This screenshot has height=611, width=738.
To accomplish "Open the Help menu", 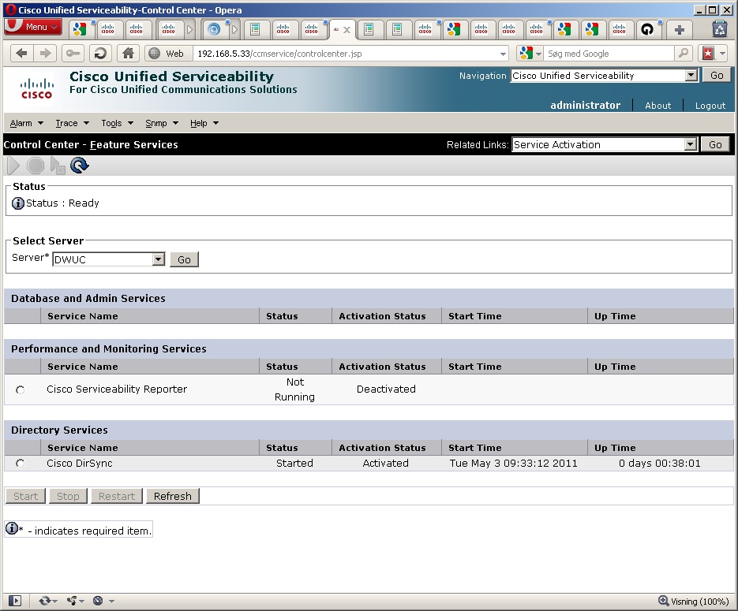I will point(204,123).
